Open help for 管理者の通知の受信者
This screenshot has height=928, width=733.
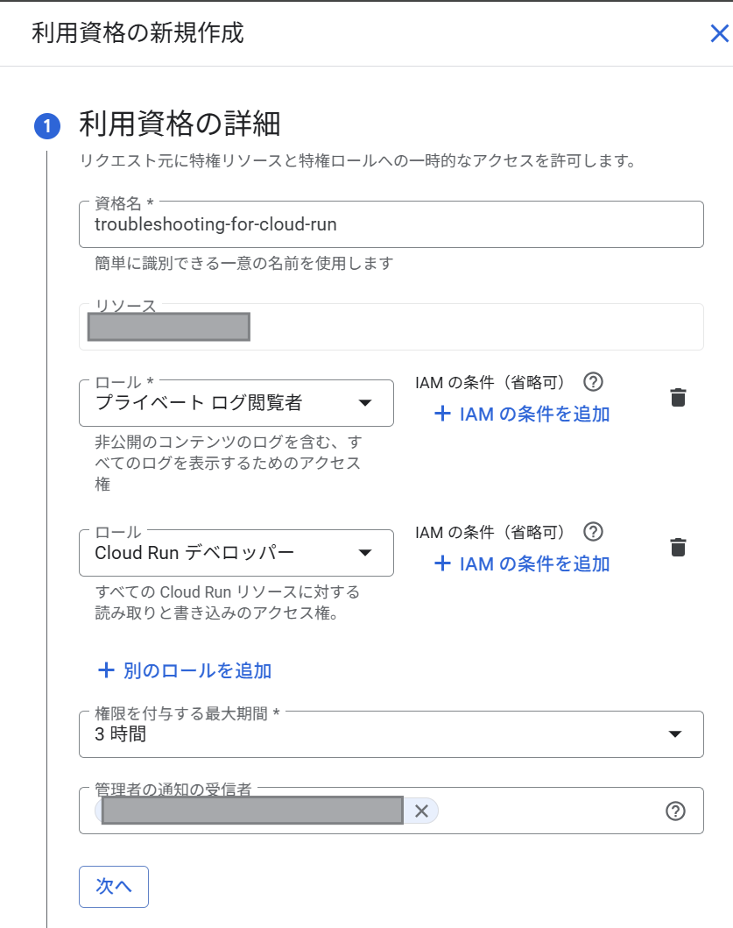[x=675, y=811]
